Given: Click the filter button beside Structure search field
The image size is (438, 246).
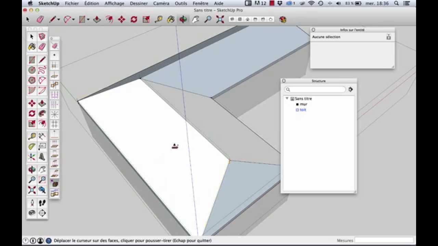Looking at the screenshot, I should pos(351,89).
